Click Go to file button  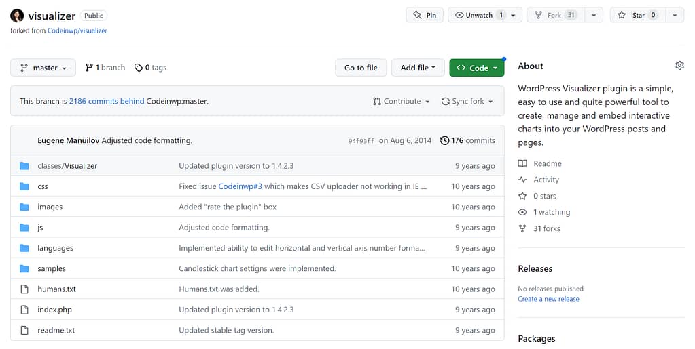pos(361,68)
